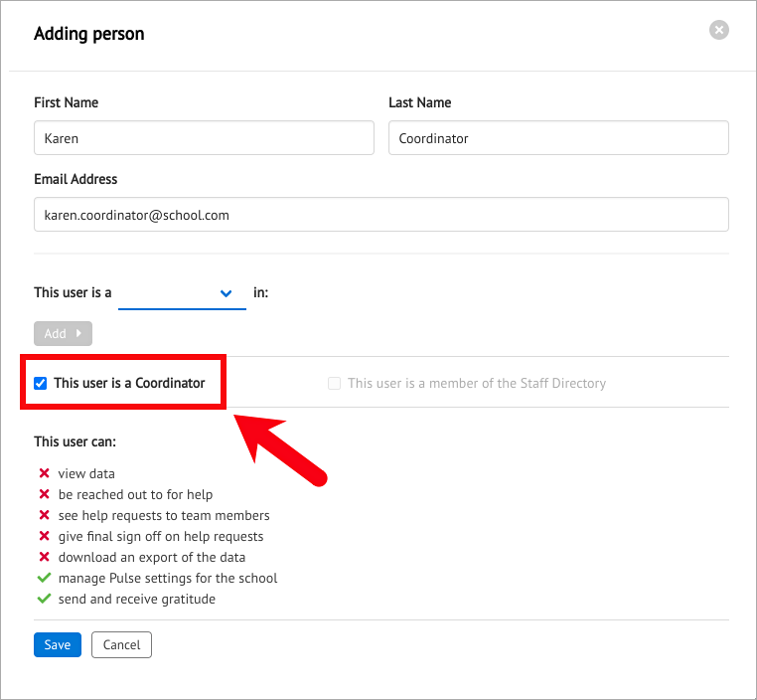Screen dimensions: 757x700
Task: Click the 'in:' label after the dropdown
Action: coord(260,292)
